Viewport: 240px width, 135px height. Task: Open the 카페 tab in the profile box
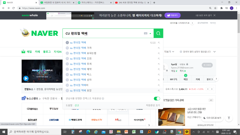[198, 79]
